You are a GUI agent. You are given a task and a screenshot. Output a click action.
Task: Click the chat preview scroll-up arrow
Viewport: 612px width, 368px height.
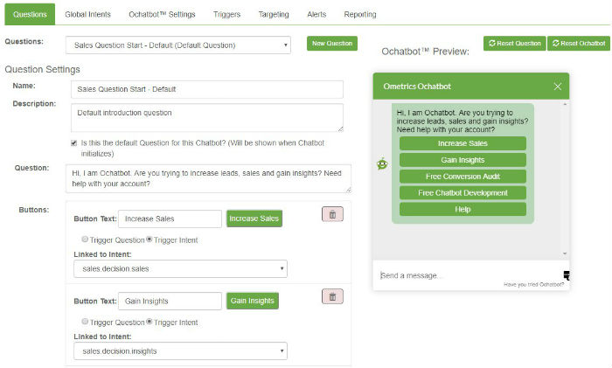(x=565, y=104)
